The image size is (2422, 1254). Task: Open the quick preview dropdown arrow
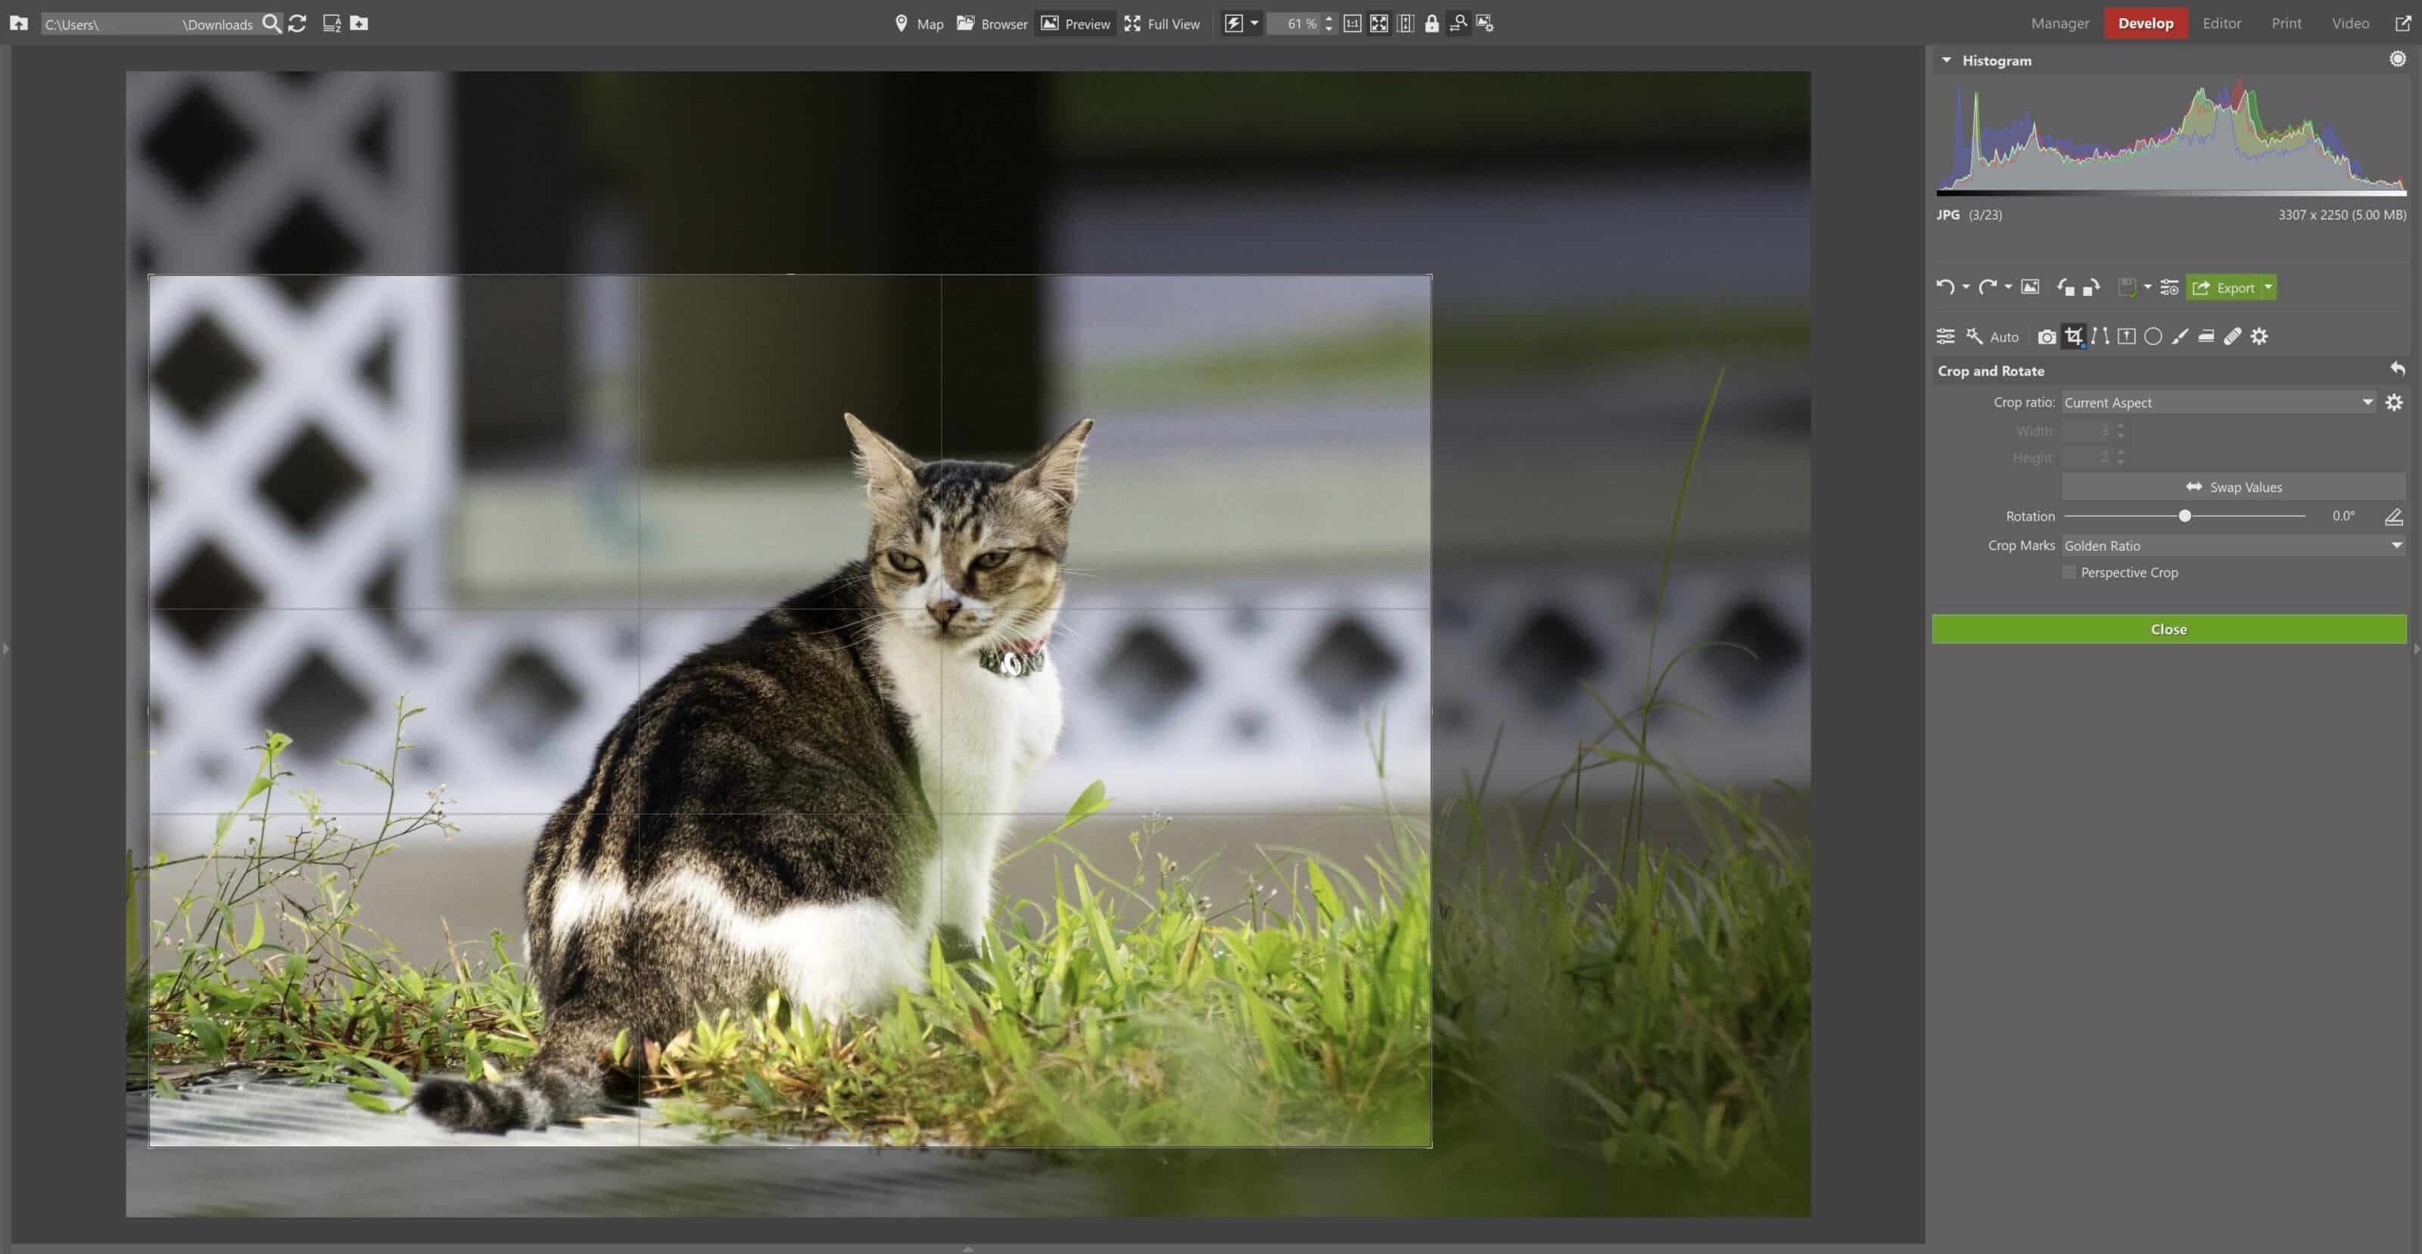click(1253, 23)
